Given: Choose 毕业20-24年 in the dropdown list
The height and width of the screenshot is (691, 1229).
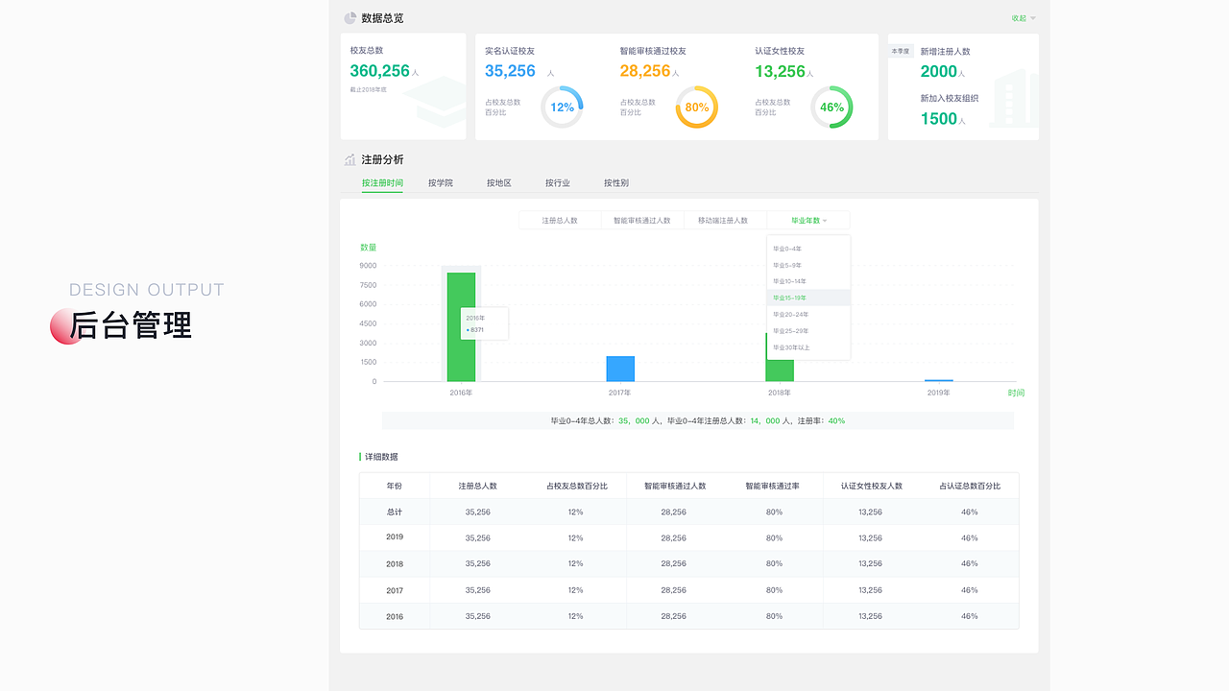Looking at the screenshot, I should pyautogui.click(x=808, y=314).
